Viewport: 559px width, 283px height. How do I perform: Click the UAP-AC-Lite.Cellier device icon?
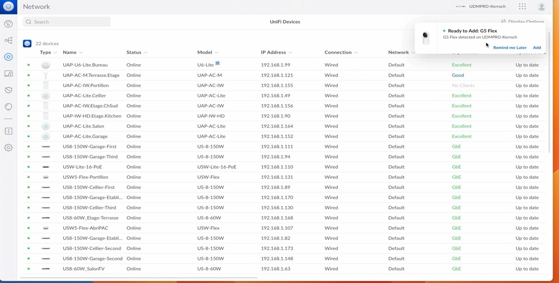click(x=46, y=95)
